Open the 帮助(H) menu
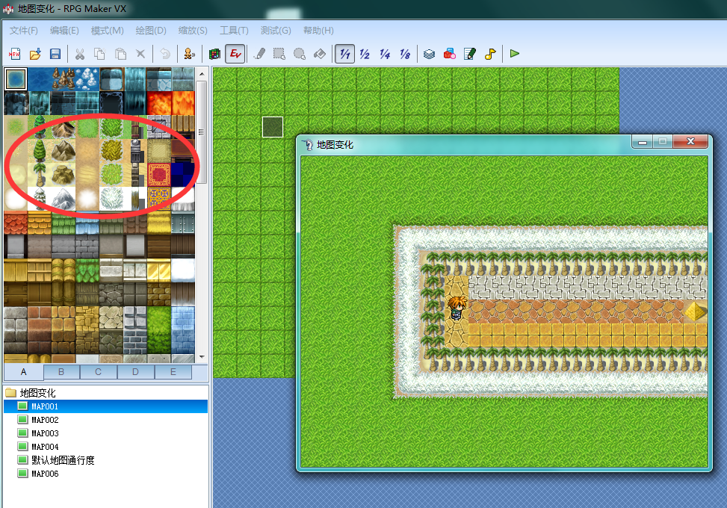 point(318,31)
